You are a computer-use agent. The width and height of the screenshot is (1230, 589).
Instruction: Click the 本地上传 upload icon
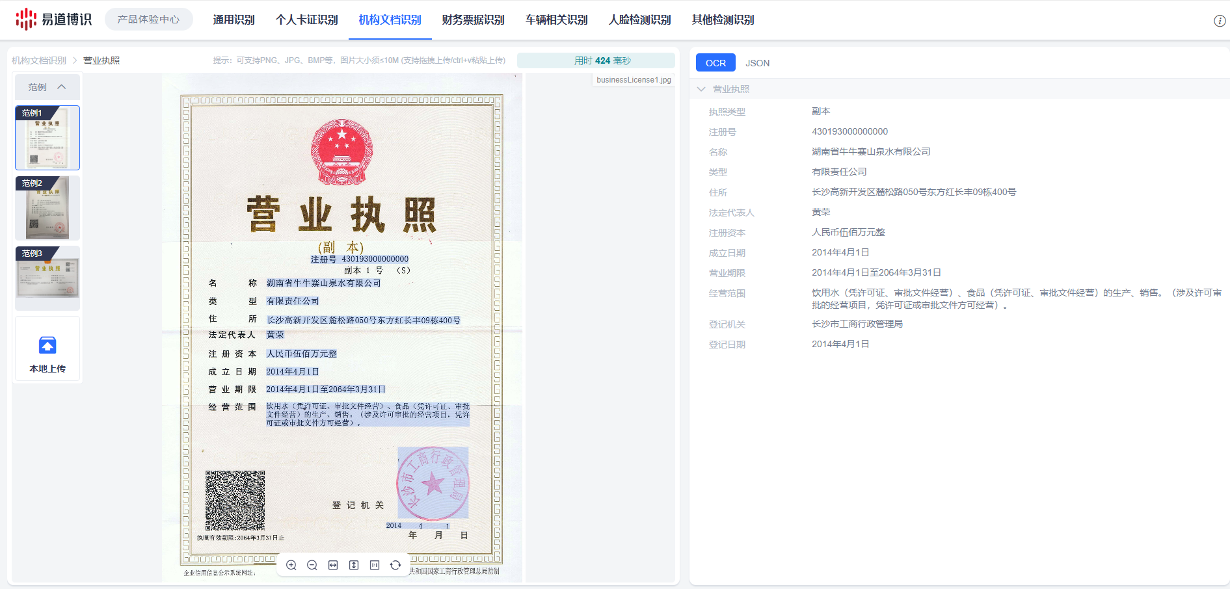(x=47, y=345)
